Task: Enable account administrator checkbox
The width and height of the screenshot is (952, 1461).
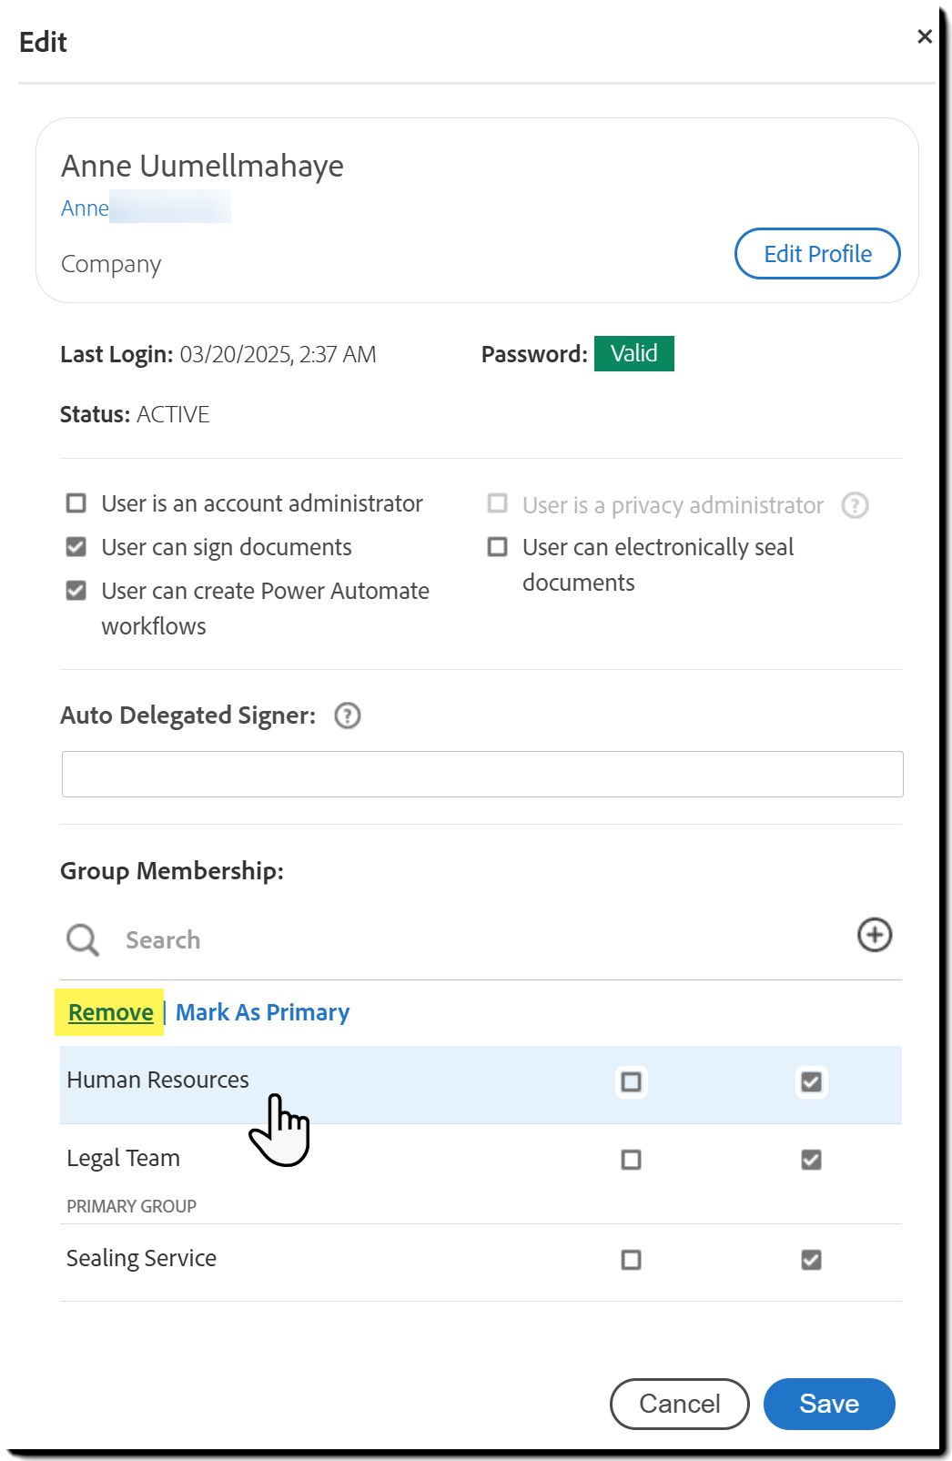Action: [76, 503]
